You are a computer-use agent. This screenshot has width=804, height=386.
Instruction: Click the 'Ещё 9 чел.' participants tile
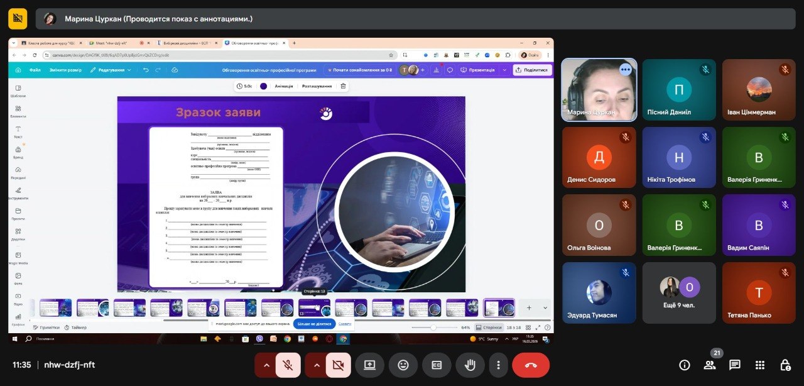679,293
